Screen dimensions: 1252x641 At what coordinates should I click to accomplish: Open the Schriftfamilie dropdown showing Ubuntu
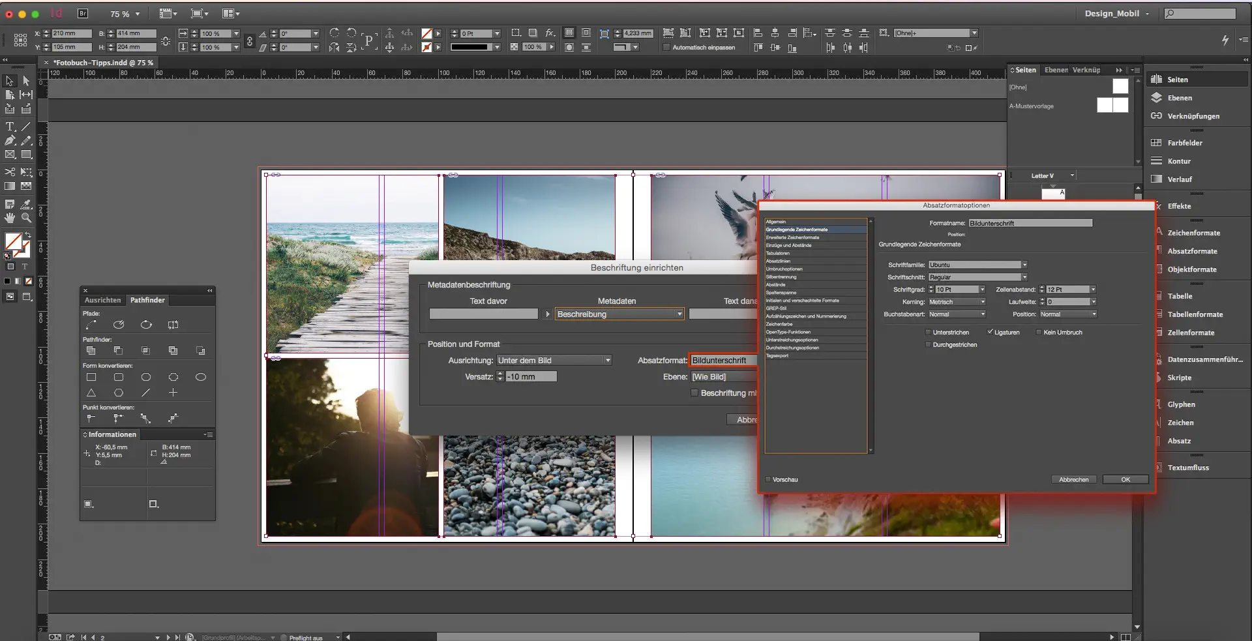tap(1024, 264)
